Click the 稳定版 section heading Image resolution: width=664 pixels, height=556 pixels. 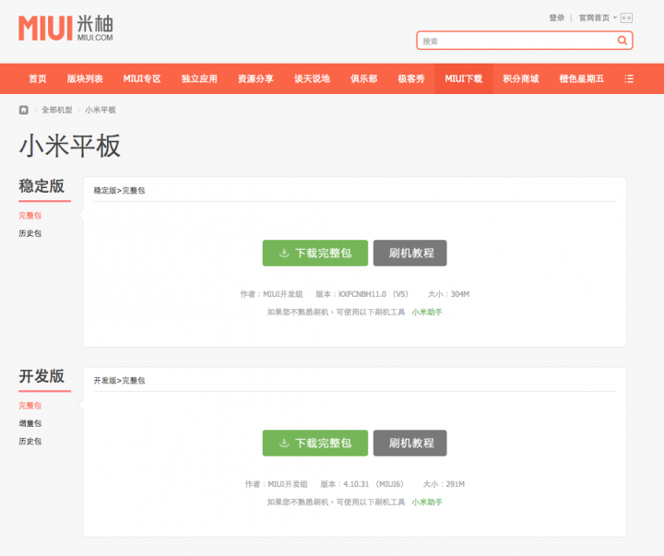(x=41, y=186)
